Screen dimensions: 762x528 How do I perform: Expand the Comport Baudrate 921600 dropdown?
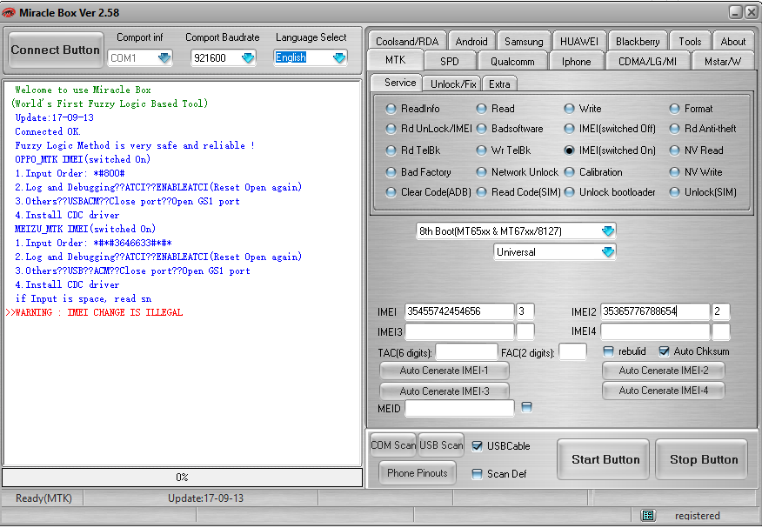248,58
